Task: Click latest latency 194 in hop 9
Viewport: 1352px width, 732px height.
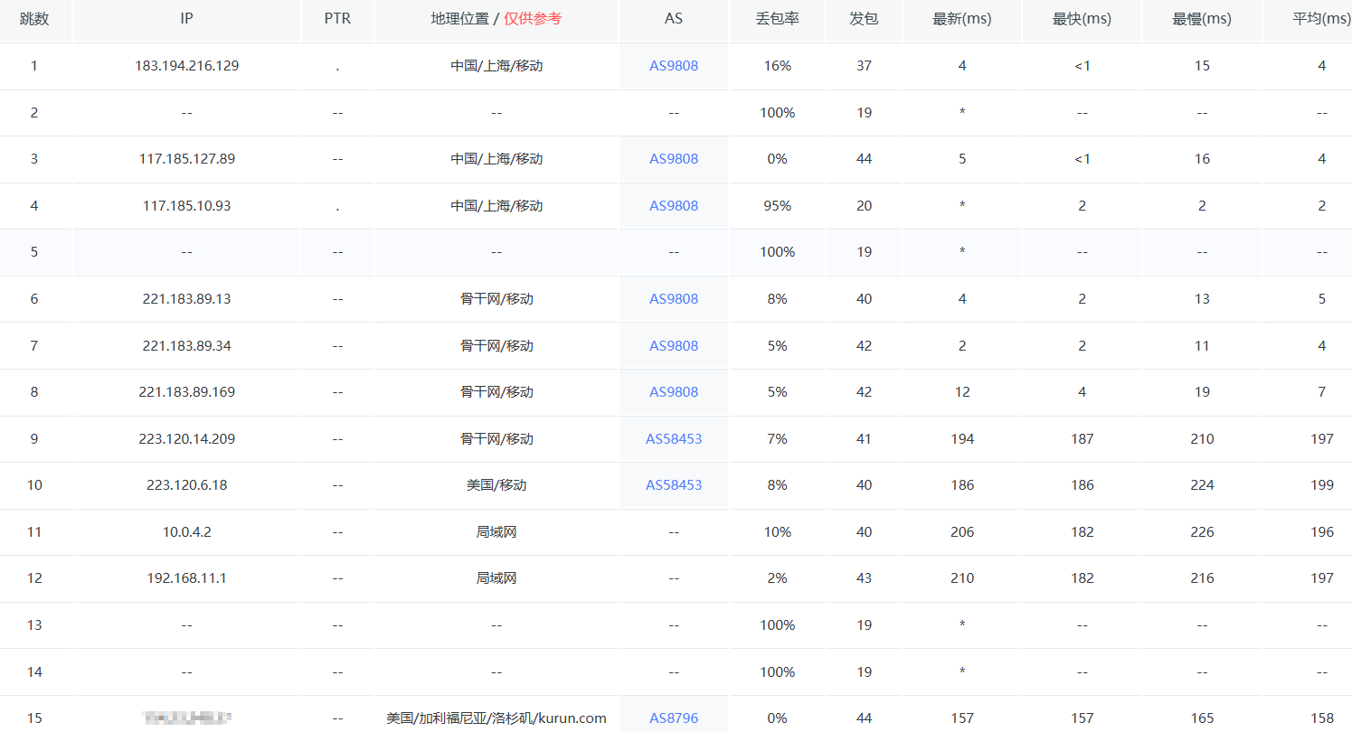Action: pos(962,439)
